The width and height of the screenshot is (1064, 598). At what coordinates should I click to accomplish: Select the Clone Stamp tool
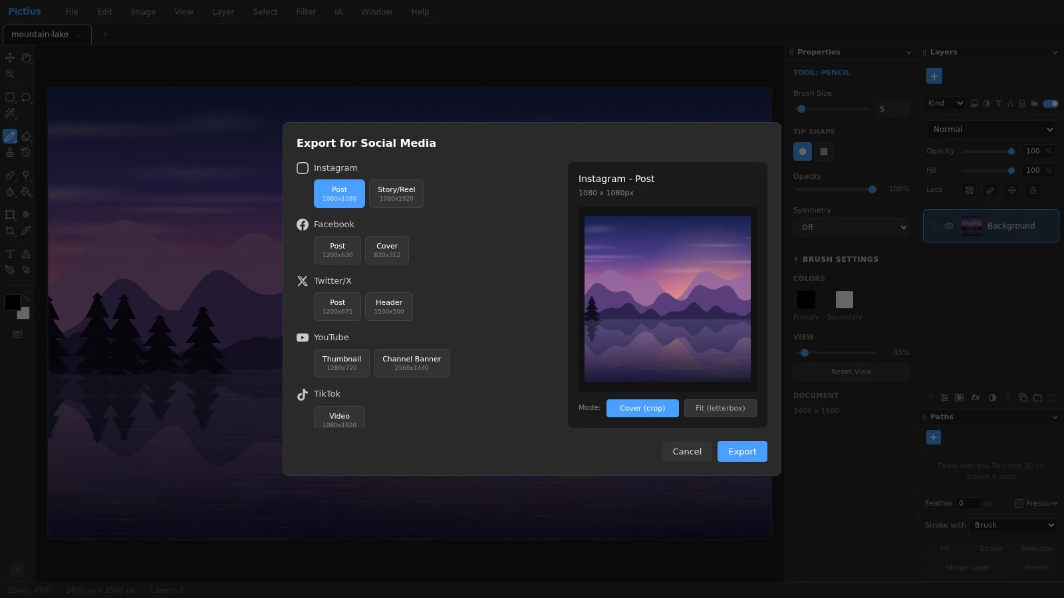coord(10,152)
